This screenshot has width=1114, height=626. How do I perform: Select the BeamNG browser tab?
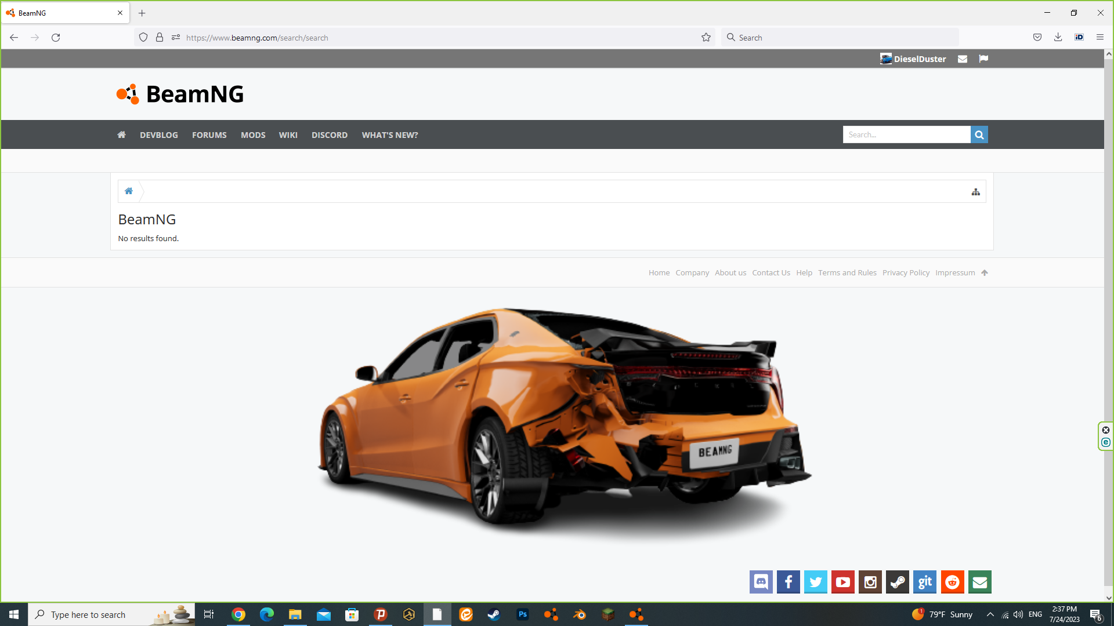(x=65, y=13)
